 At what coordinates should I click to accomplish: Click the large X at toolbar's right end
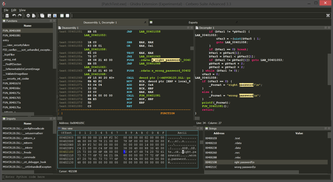328,16
